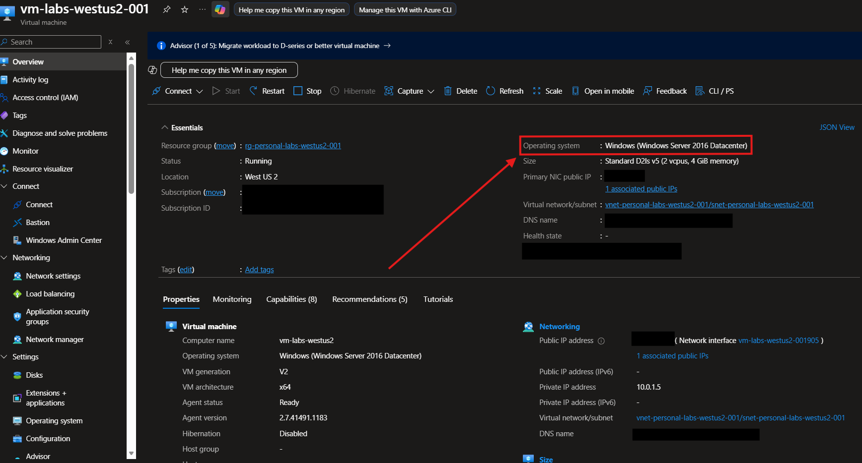Click the Add tags link
Viewport: 862px width, 463px height.
[259, 270]
